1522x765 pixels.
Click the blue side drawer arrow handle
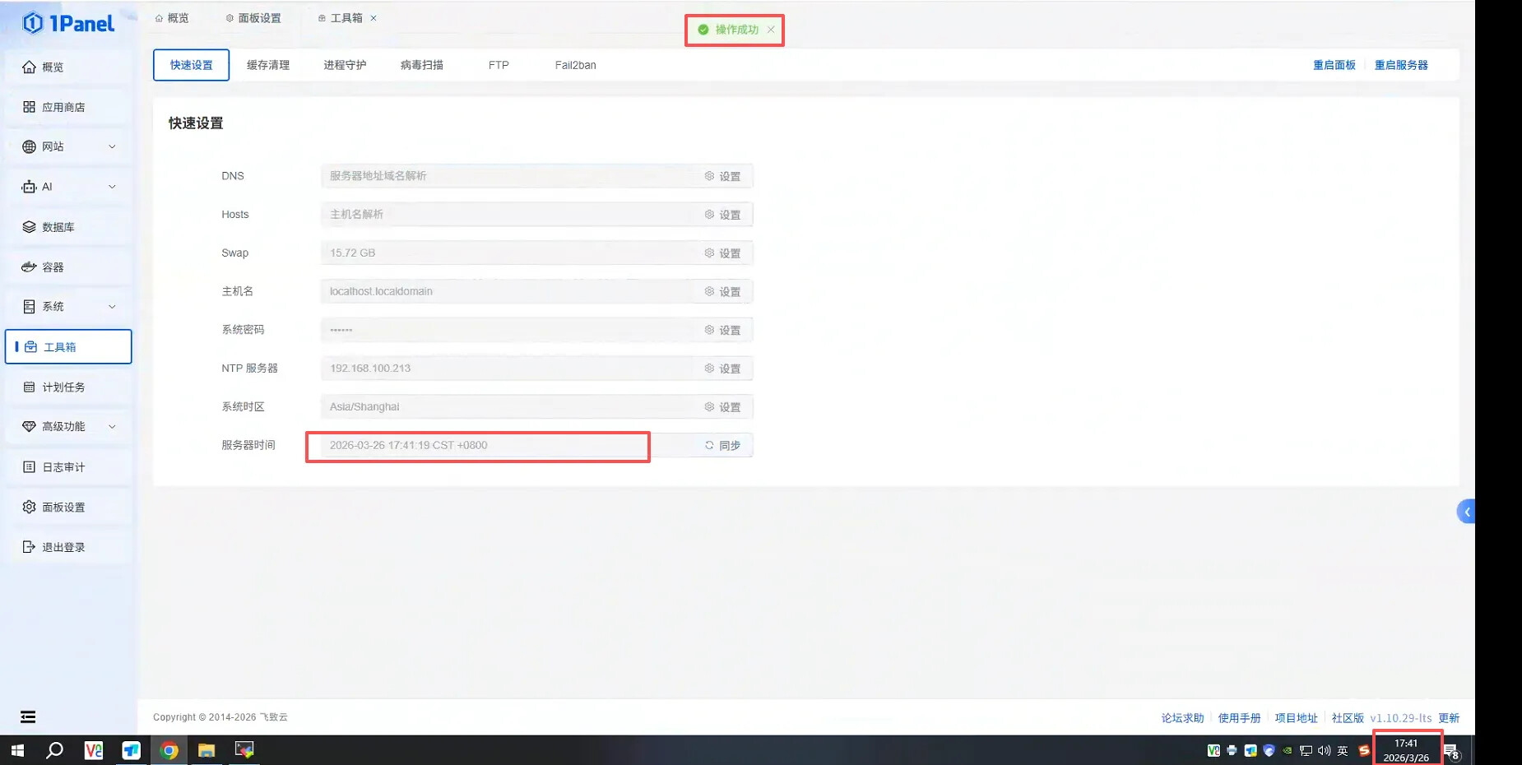coord(1466,512)
